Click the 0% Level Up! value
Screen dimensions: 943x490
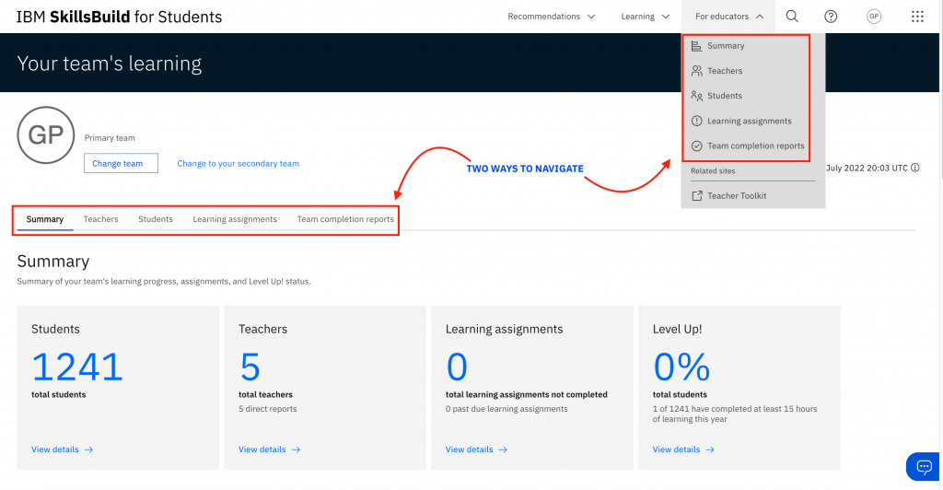coord(682,367)
